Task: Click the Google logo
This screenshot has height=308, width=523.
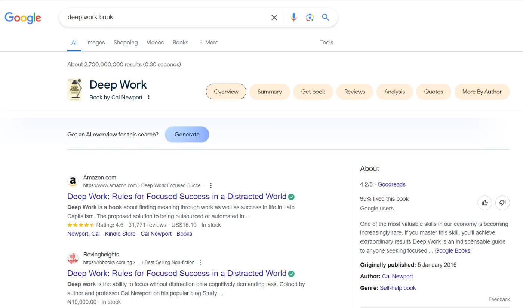Action: [x=23, y=18]
